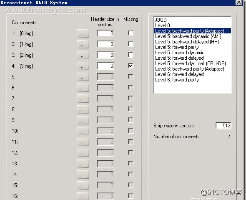Browse for component 5 file
The height and width of the screenshot is (200, 246).
83,77
